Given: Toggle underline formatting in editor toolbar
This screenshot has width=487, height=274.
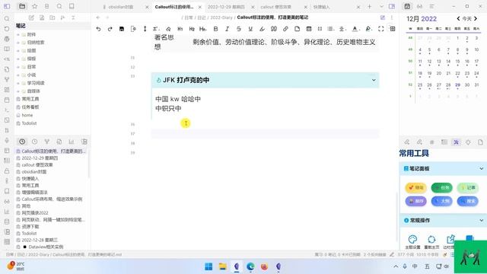Looking at the screenshot, I should [x=250, y=29].
